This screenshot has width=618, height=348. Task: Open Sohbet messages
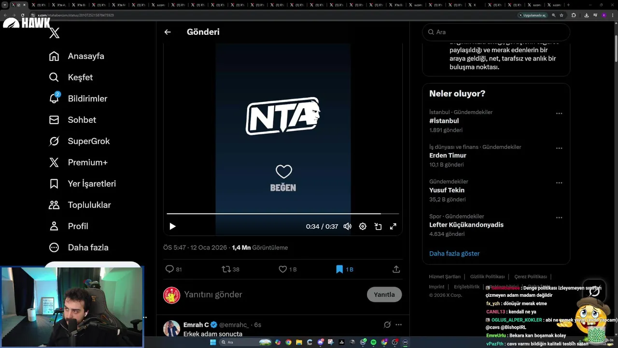72,120
